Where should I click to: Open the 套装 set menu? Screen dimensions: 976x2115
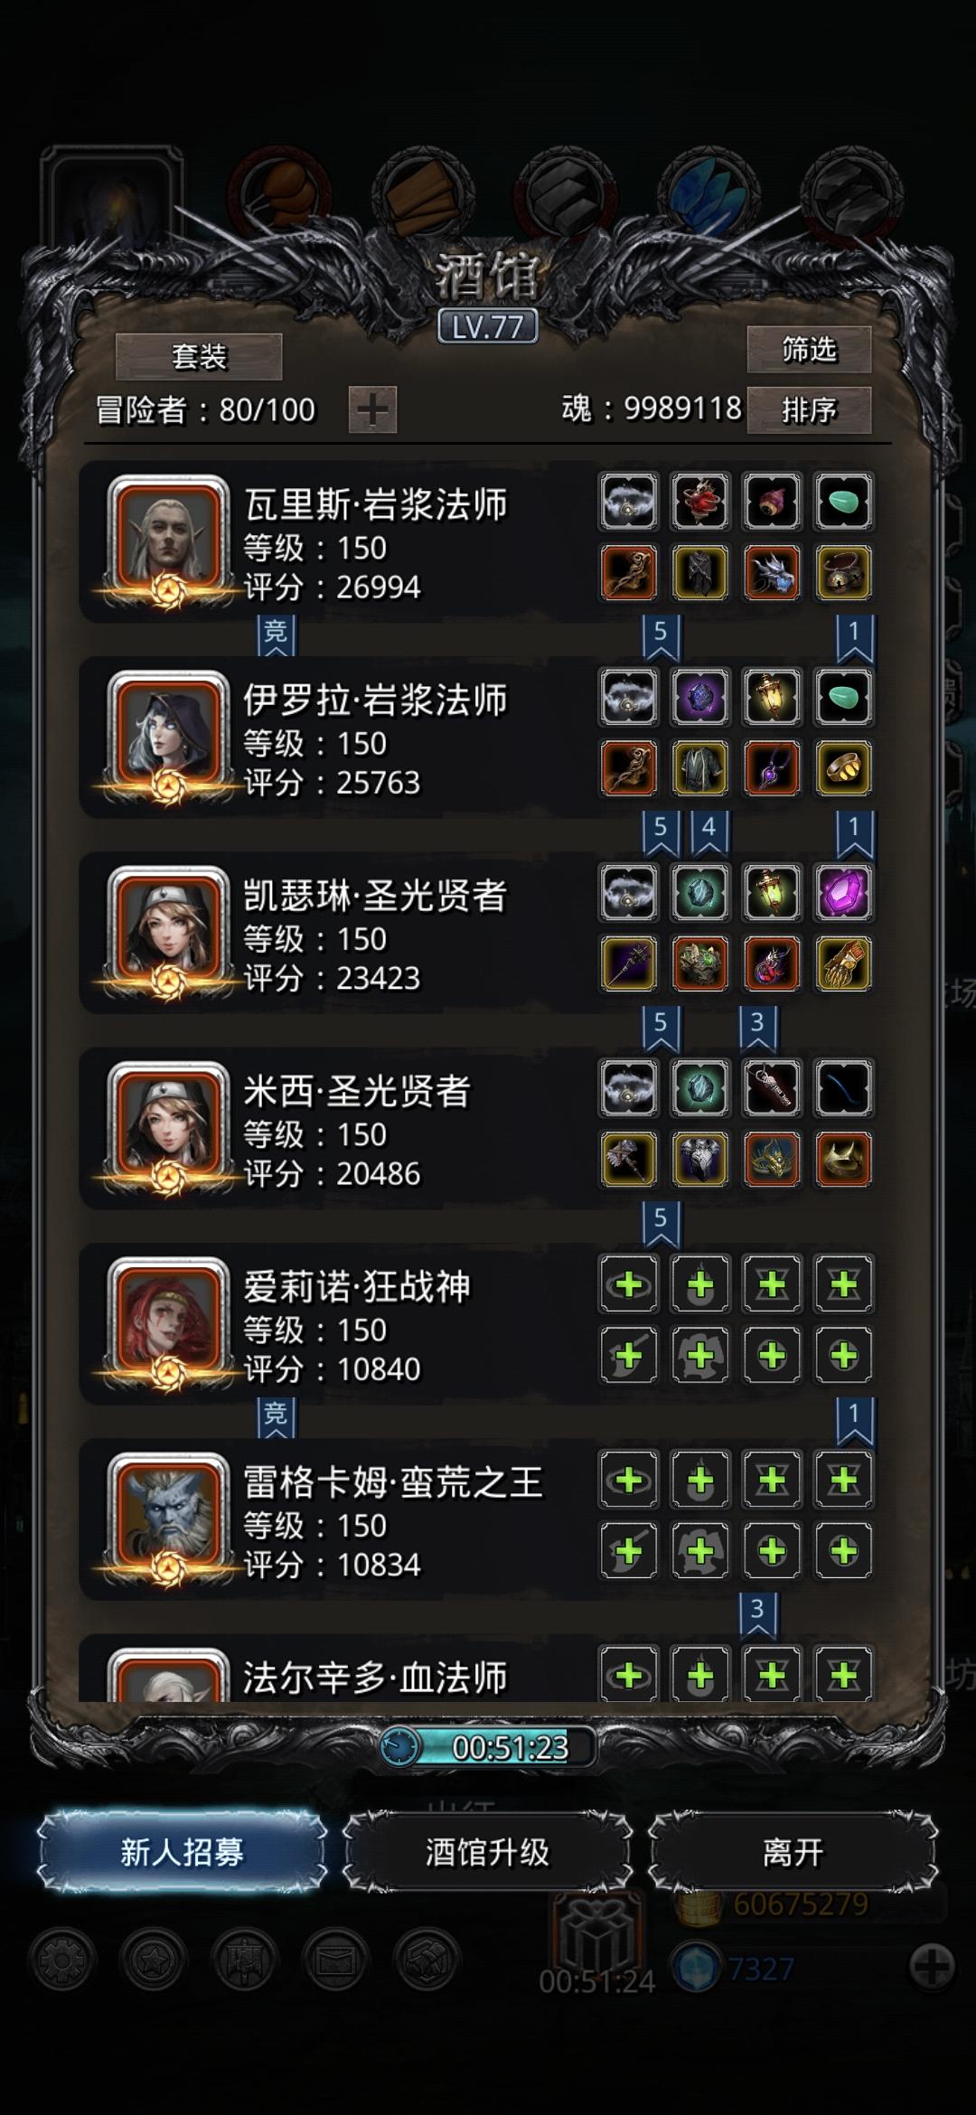pos(199,356)
